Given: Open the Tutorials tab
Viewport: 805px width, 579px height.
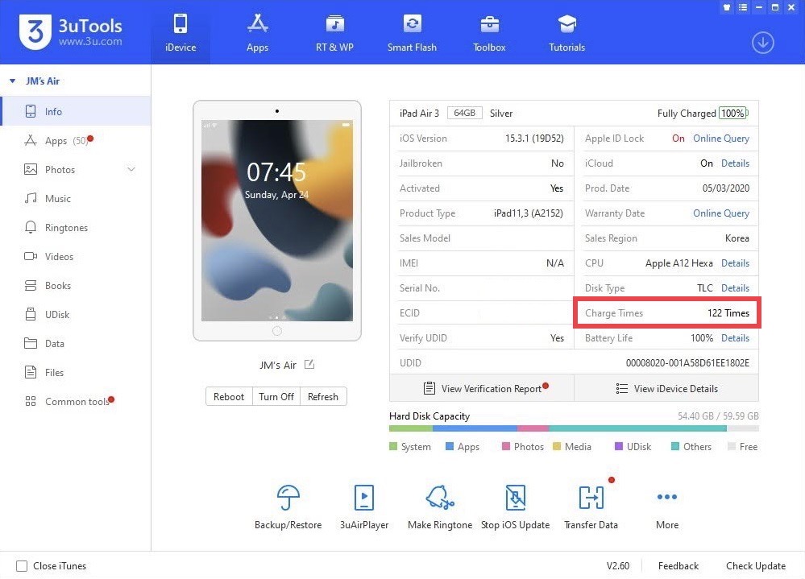Looking at the screenshot, I should (x=566, y=33).
